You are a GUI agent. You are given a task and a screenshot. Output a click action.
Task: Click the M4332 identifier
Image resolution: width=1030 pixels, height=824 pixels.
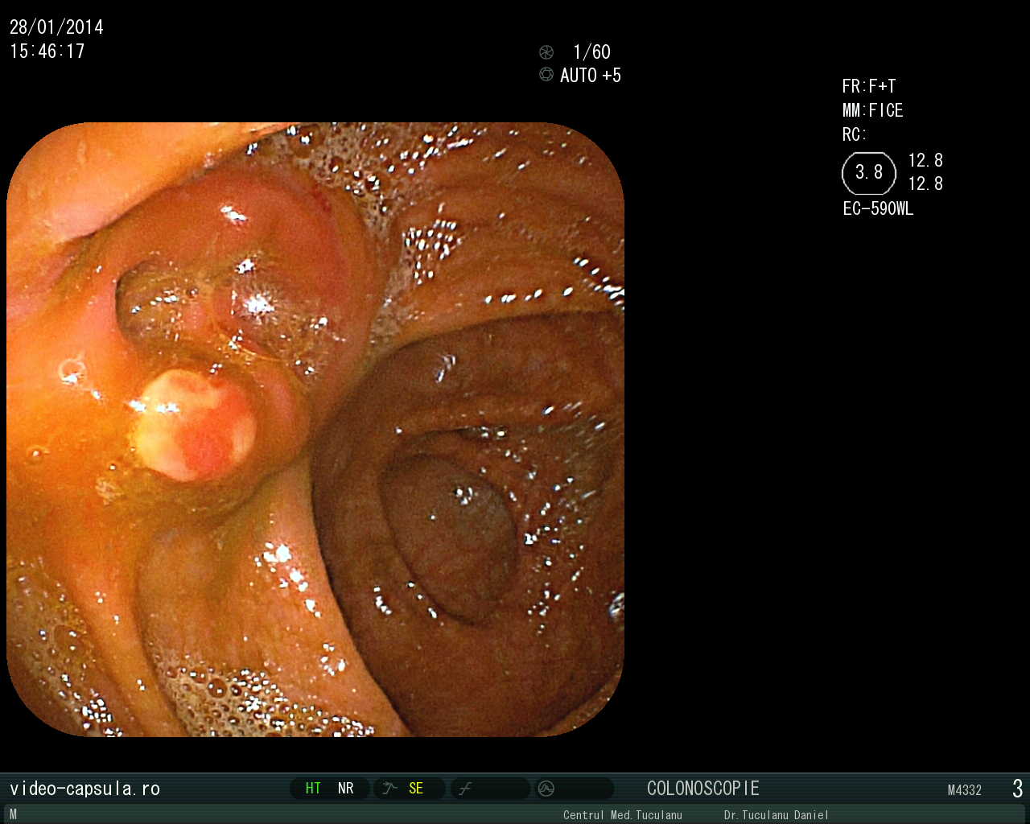pos(965,790)
